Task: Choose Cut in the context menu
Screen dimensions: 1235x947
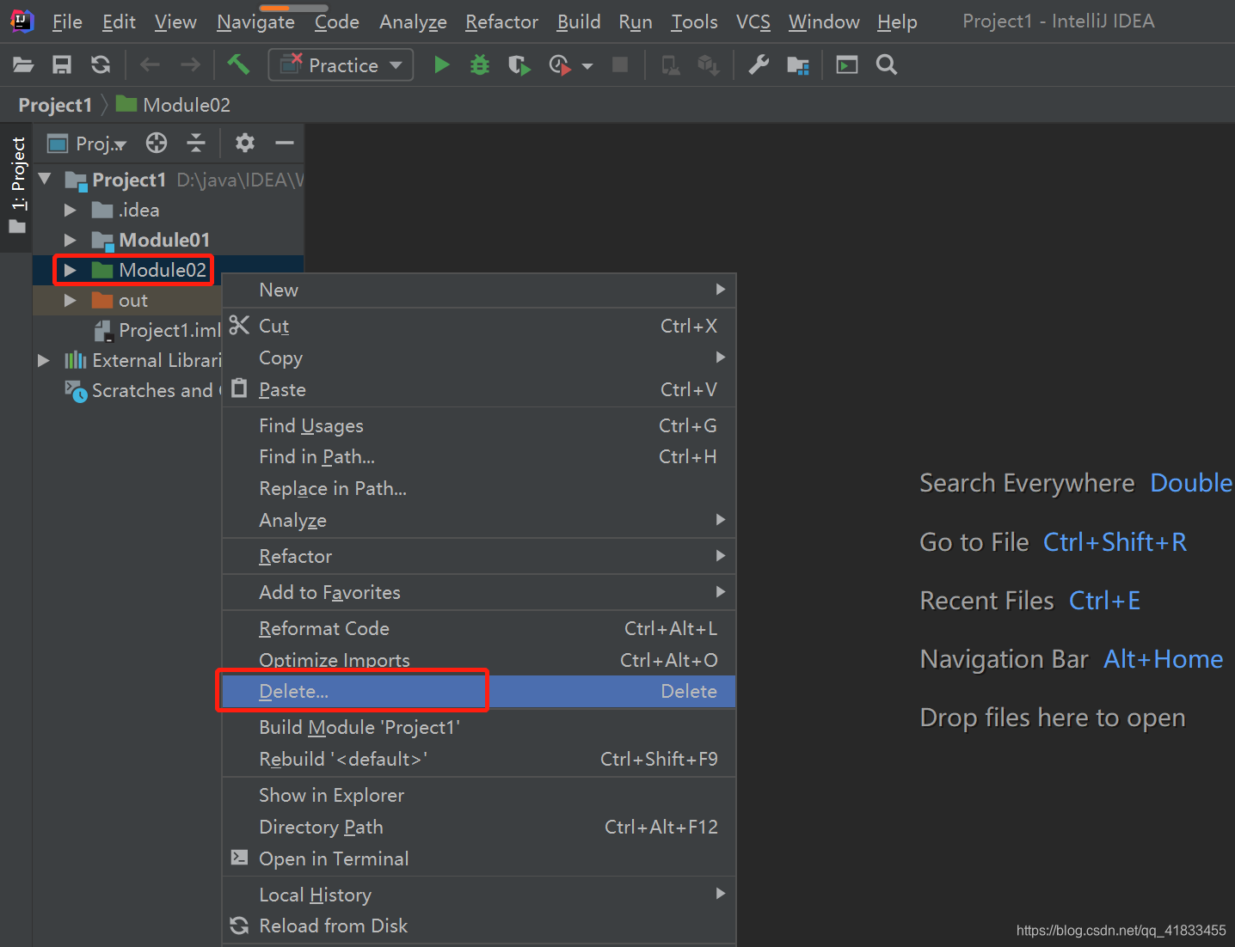Action: (479, 326)
